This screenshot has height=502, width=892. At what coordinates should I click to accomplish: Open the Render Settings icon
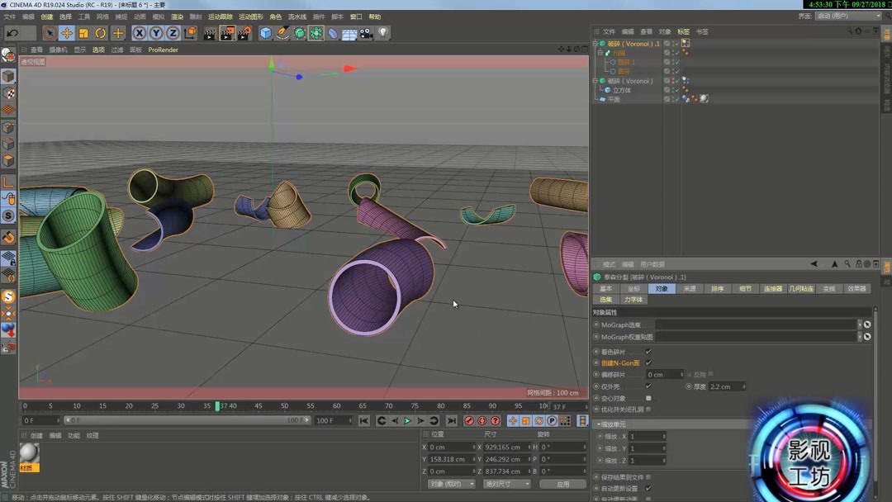point(245,33)
